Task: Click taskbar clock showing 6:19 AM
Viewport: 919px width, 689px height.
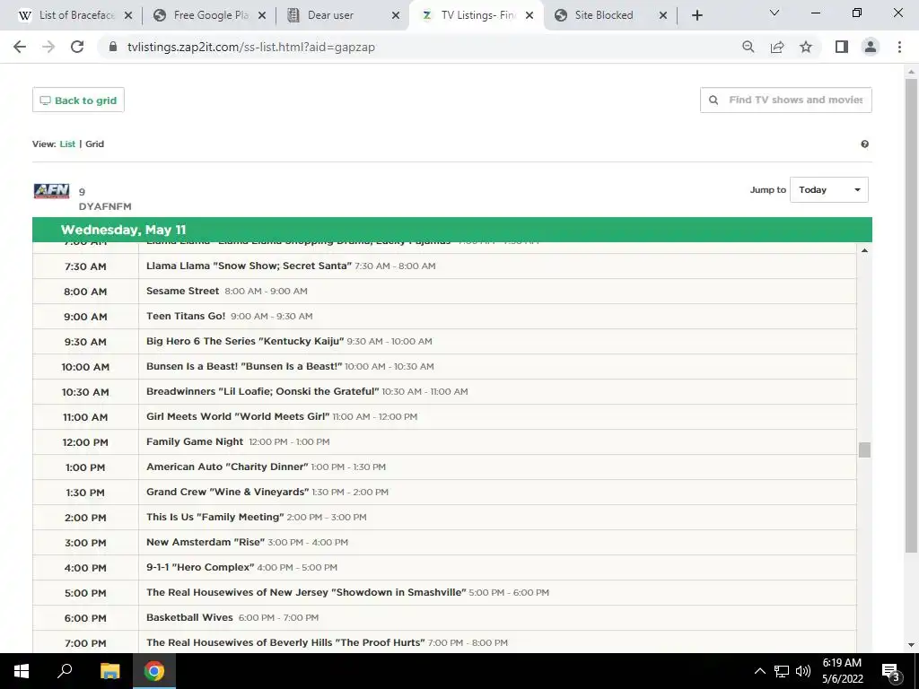Action: (x=842, y=671)
